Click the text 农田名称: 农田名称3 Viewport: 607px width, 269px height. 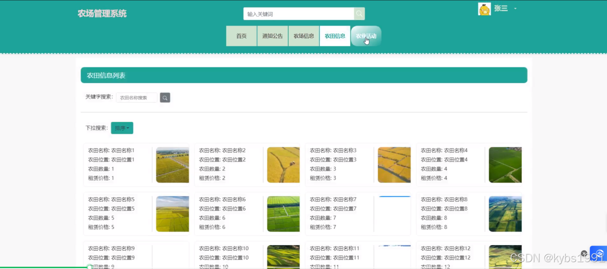click(333, 150)
